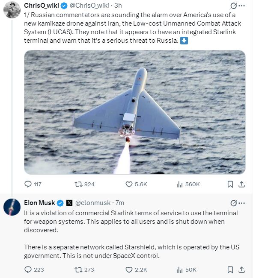This screenshot has width=259, height=278.
Task: Bookmark ChrisO_wiki's tweet
Action: 230,184
